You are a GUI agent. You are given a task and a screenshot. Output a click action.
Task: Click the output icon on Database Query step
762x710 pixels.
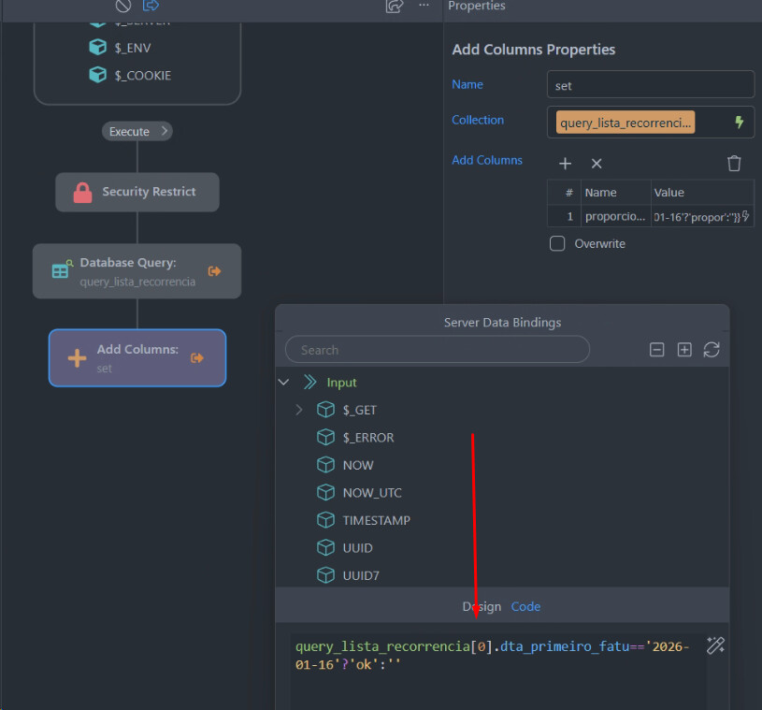coord(215,271)
